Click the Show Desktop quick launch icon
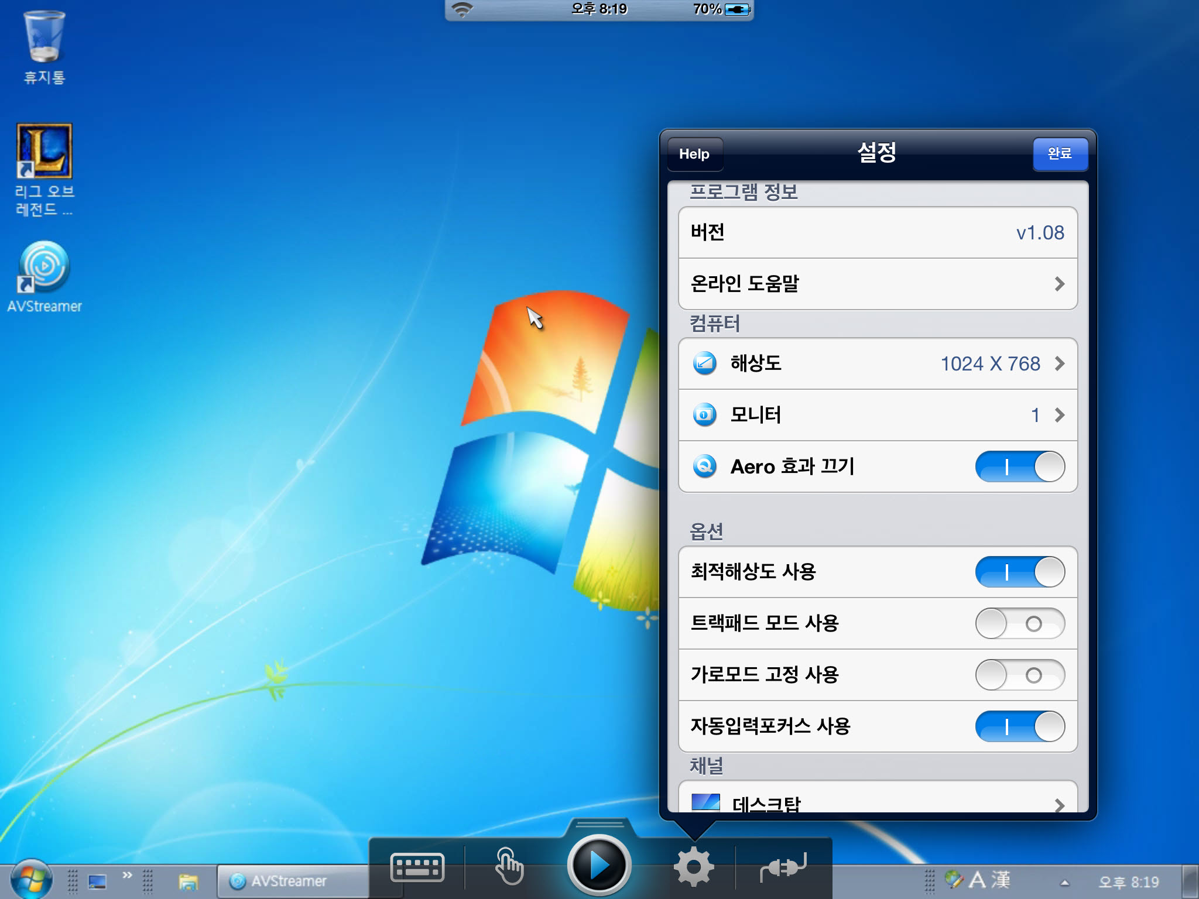Viewport: 1199px width, 899px height. pyautogui.click(x=97, y=881)
